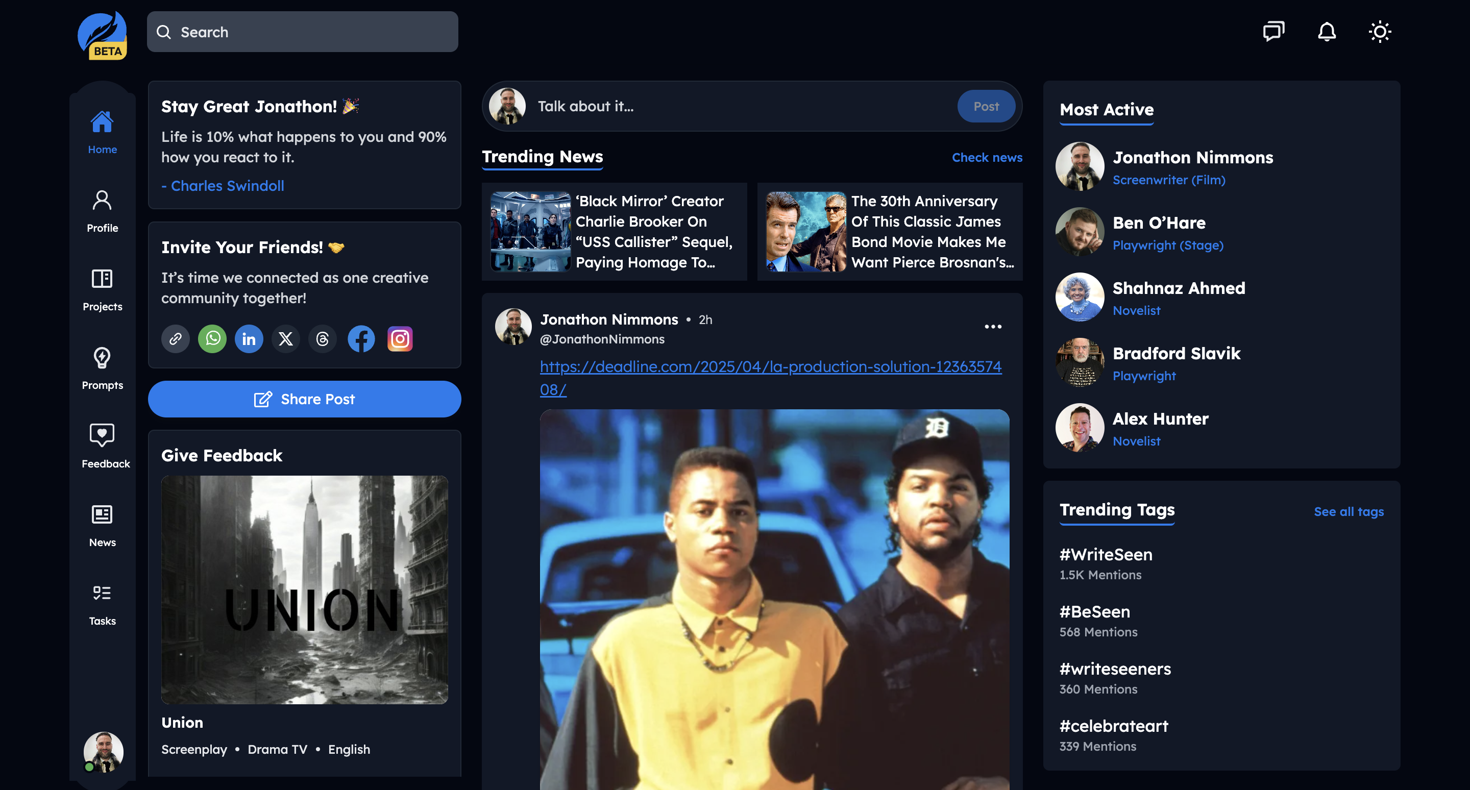
Task: Open Ben O'Hare's profile
Action: point(1159,223)
